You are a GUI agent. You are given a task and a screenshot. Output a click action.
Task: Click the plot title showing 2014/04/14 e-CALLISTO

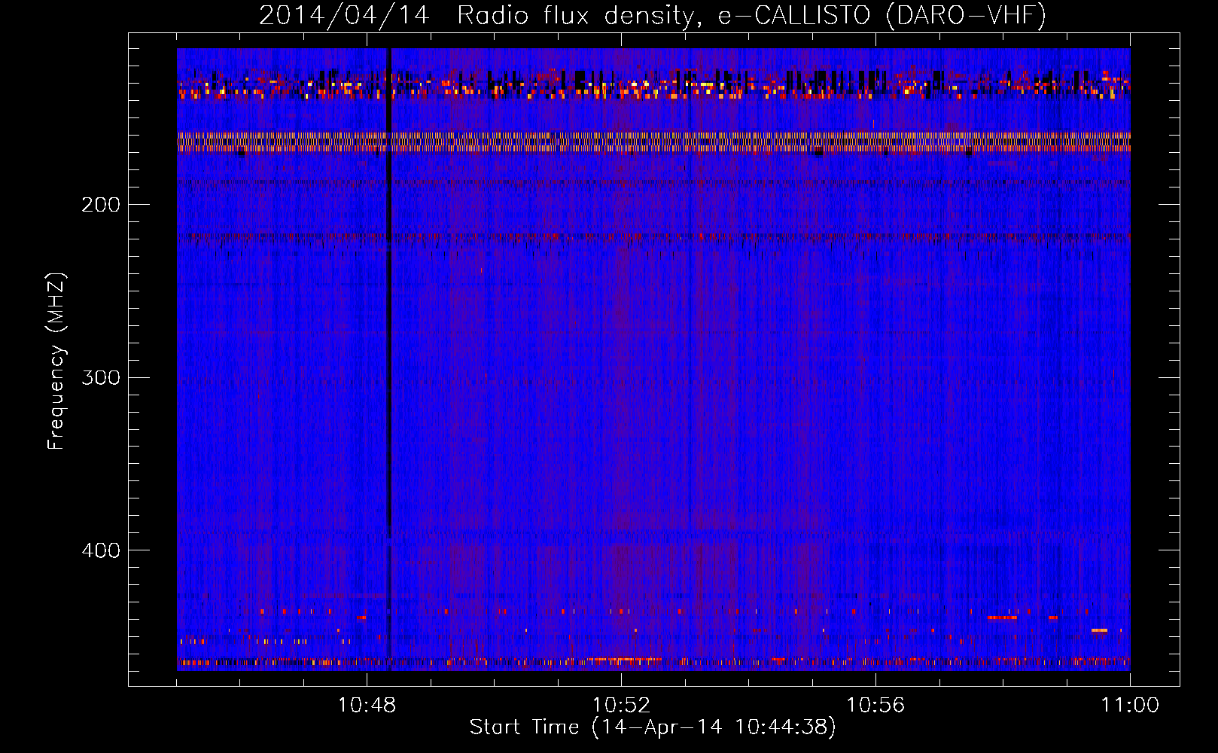coord(653,15)
